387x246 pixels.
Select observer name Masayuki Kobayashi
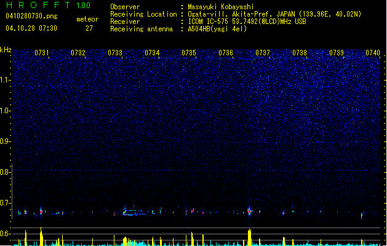point(221,7)
